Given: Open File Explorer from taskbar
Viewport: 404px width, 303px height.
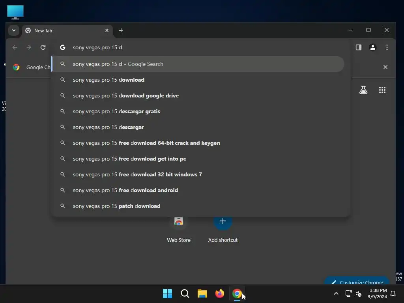Looking at the screenshot, I should (x=202, y=294).
